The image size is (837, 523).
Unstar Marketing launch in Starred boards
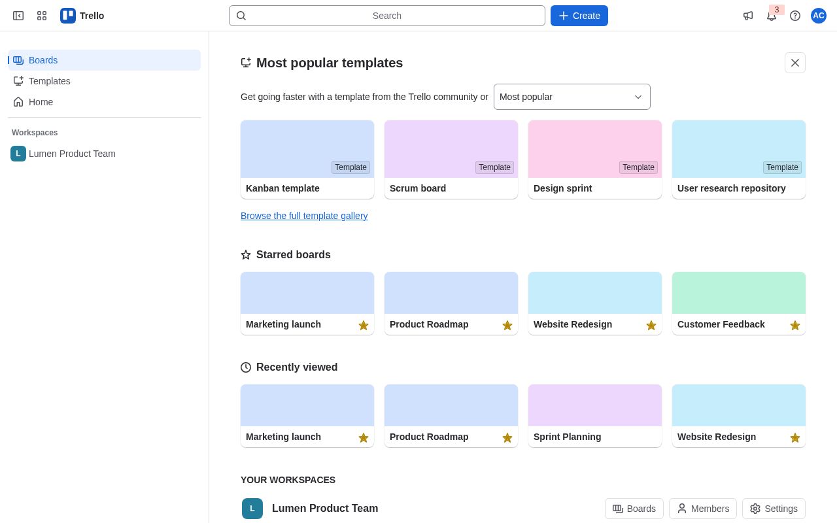pyautogui.click(x=364, y=325)
